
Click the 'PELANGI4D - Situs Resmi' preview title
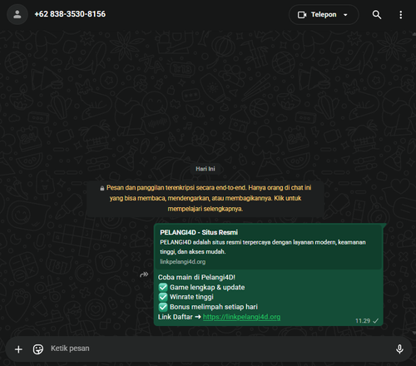coord(199,232)
